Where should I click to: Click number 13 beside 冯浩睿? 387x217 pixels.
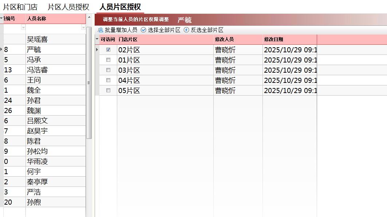point(8,70)
